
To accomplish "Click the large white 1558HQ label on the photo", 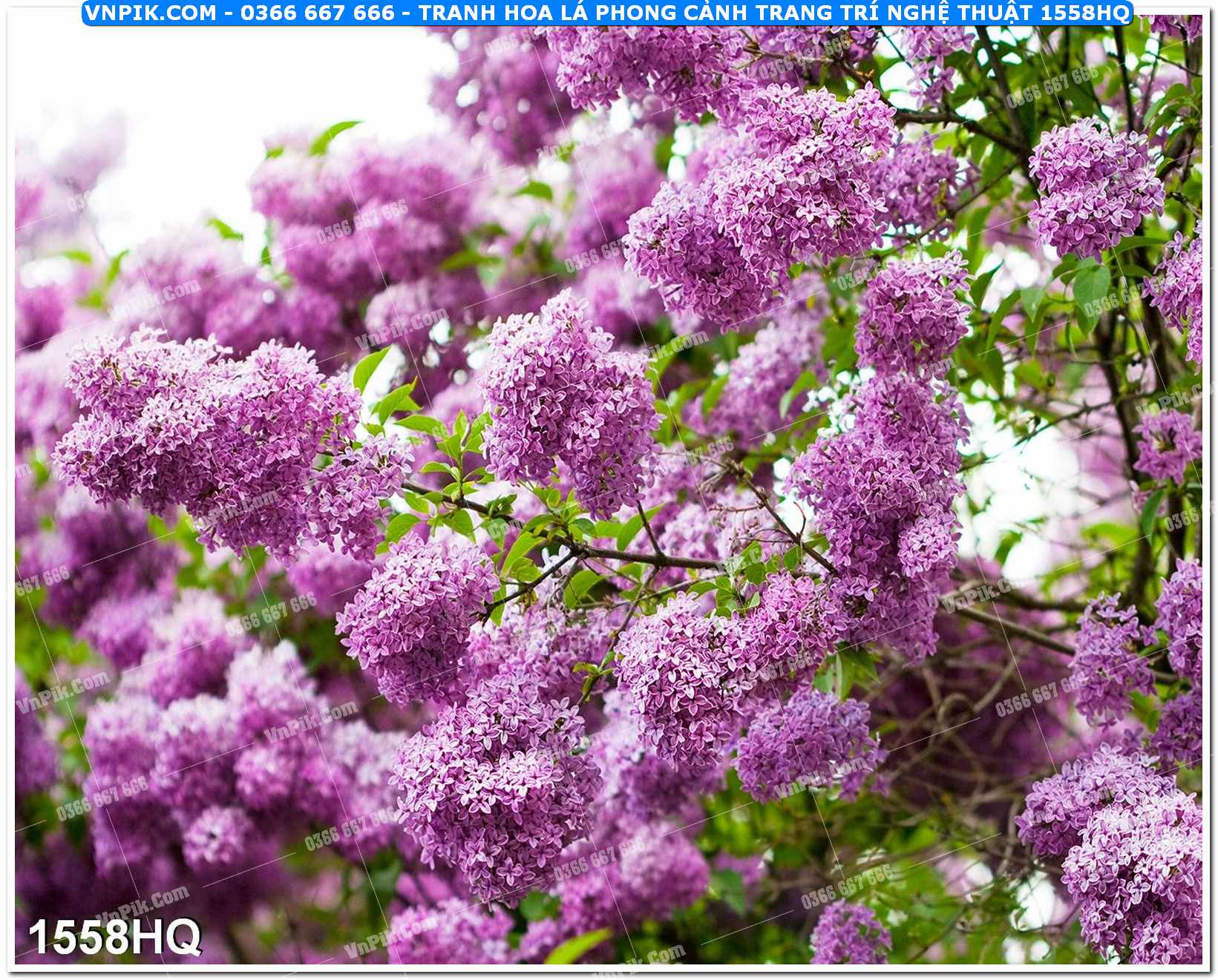I will pyautogui.click(x=114, y=936).
